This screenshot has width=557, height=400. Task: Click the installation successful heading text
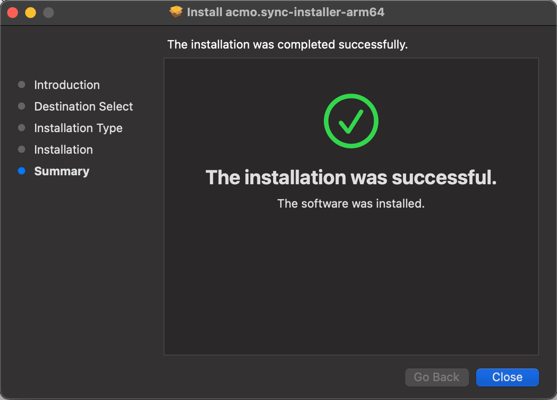[351, 178]
